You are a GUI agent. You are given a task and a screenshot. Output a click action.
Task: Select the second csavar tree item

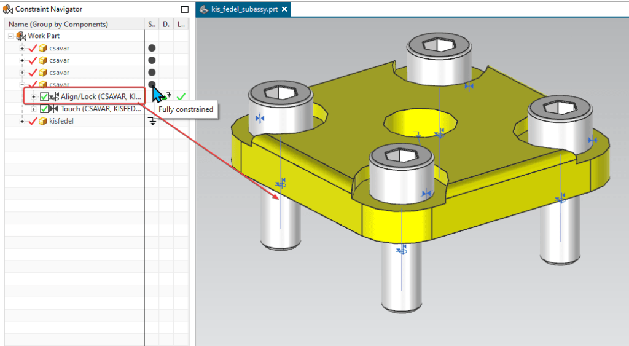tap(59, 60)
